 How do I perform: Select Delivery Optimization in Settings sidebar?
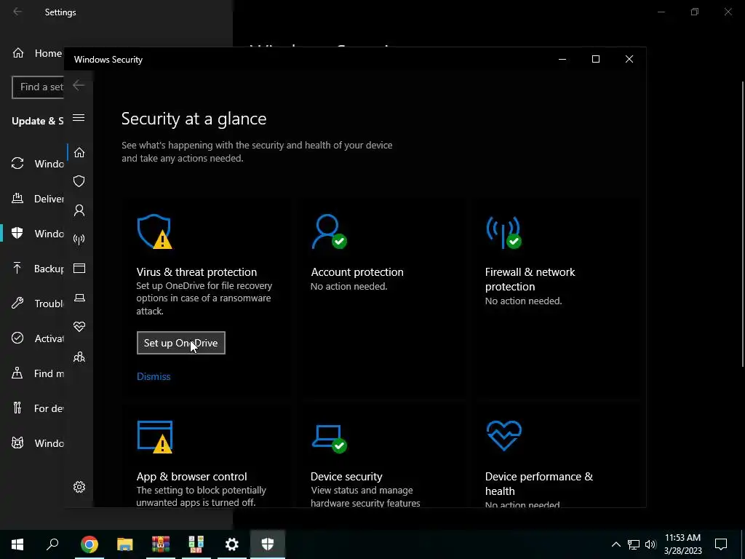[x=37, y=199]
